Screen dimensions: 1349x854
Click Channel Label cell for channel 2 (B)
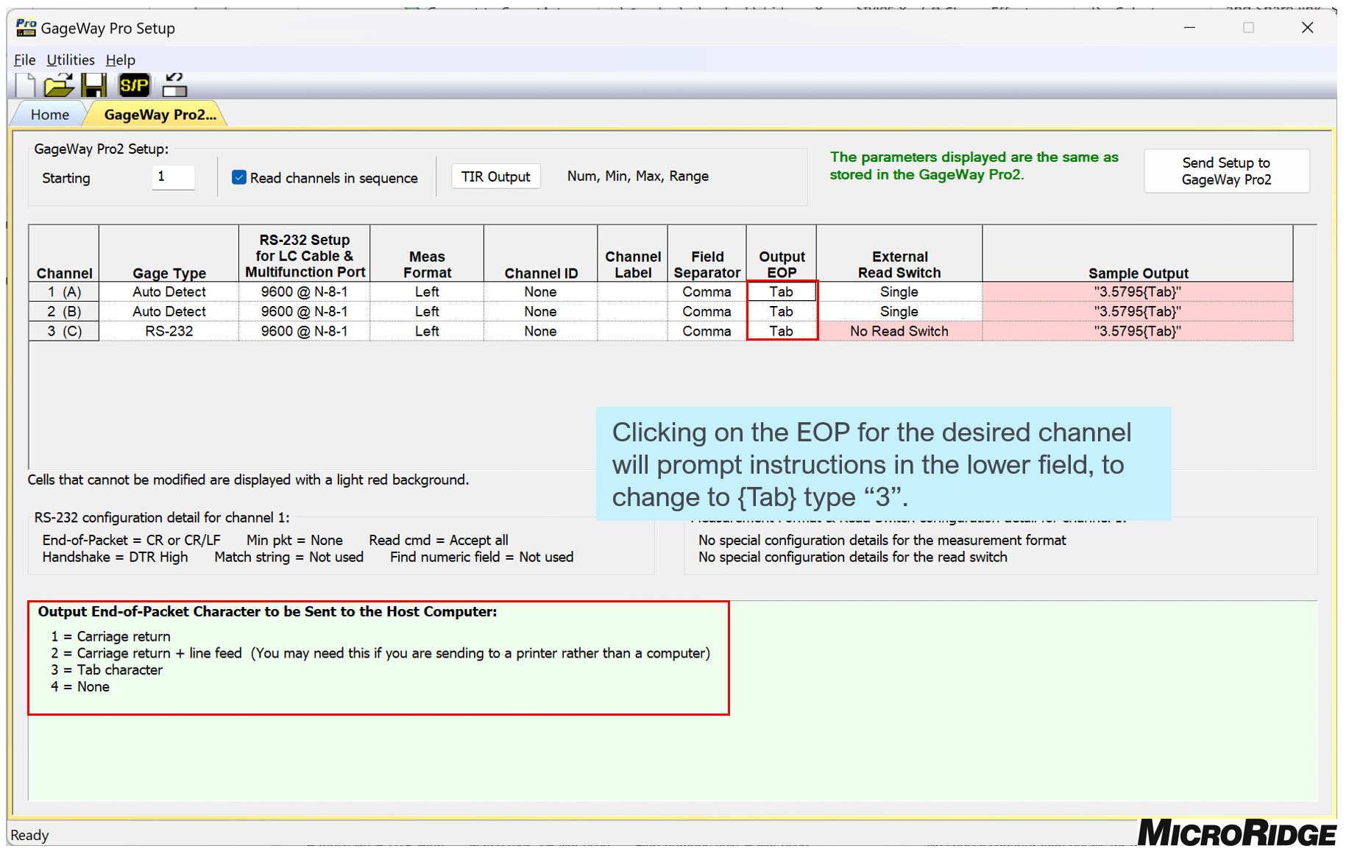[633, 311]
